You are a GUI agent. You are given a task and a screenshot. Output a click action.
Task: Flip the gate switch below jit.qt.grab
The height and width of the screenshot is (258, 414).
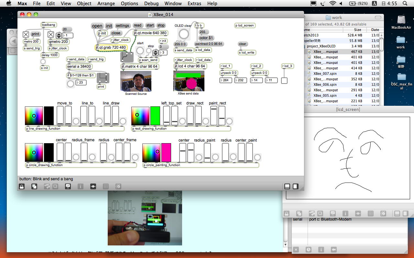coord(127,57)
